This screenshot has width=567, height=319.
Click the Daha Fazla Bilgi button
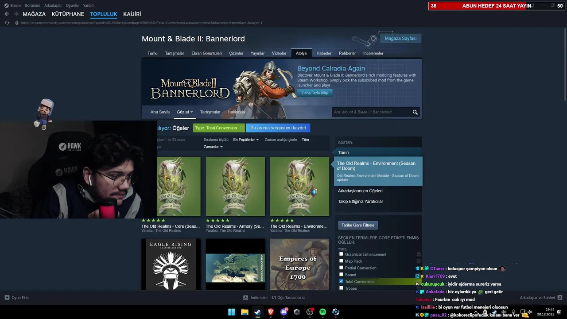315,93
